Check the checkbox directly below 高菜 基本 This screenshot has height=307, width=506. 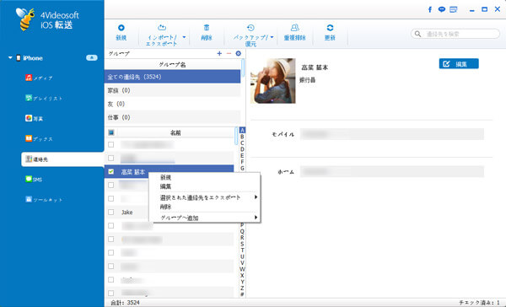click(111, 186)
